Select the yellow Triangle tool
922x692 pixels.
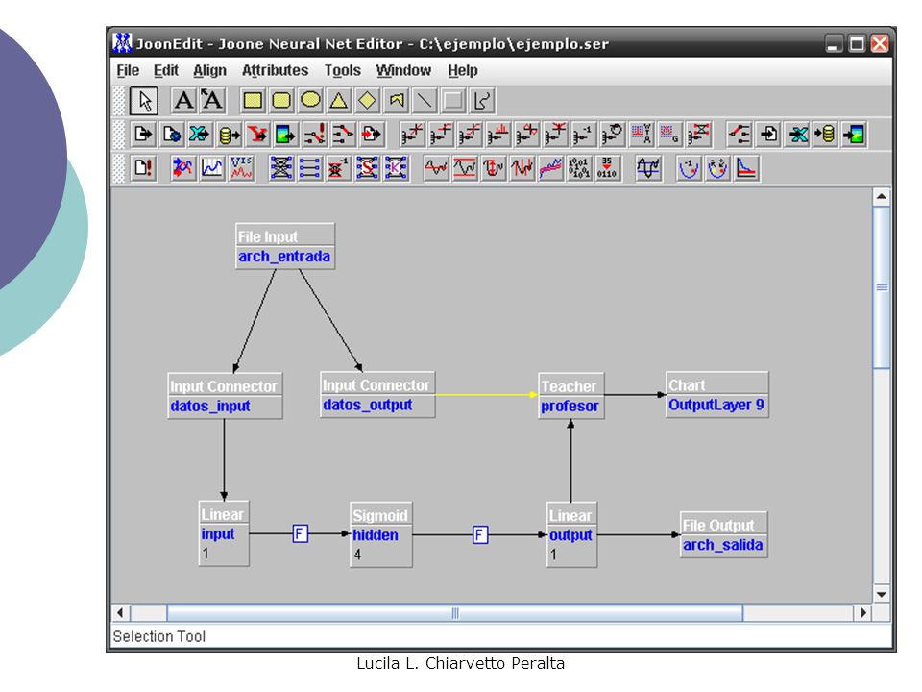(x=339, y=101)
